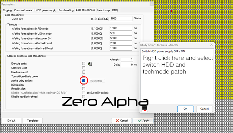Click OK in the Utility actions dialog
Image resolution: width=233 pixels, height=133 pixels.
click(186, 109)
